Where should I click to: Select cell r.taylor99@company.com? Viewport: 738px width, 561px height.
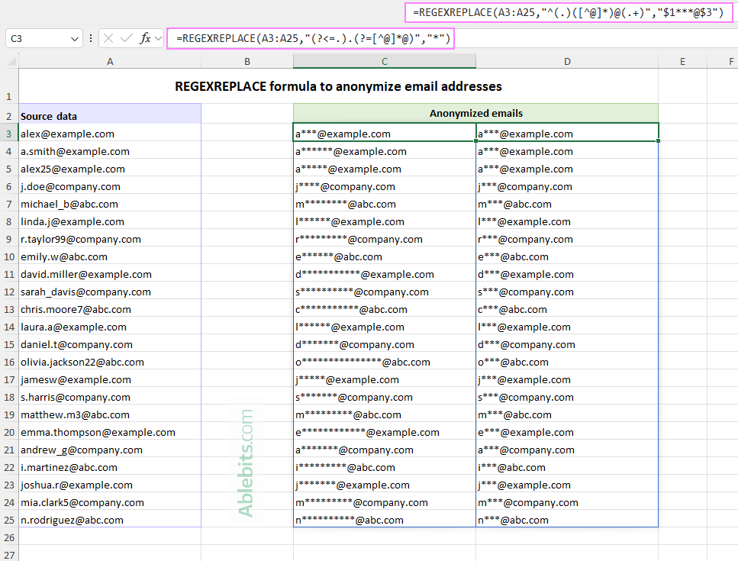point(110,239)
